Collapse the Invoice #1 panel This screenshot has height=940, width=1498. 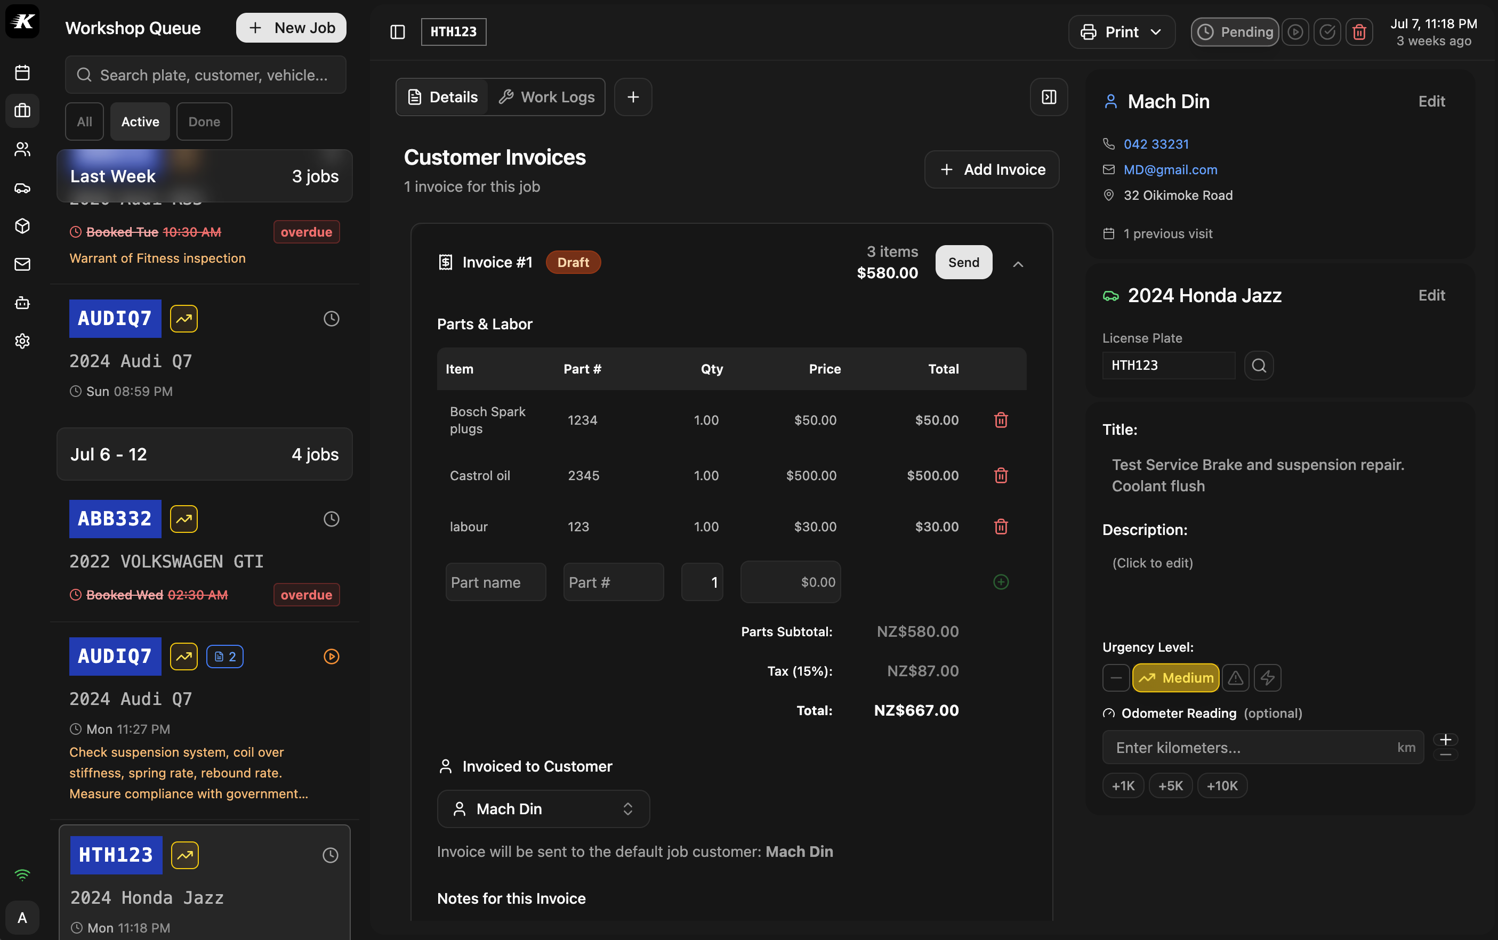tap(1018, 264)
